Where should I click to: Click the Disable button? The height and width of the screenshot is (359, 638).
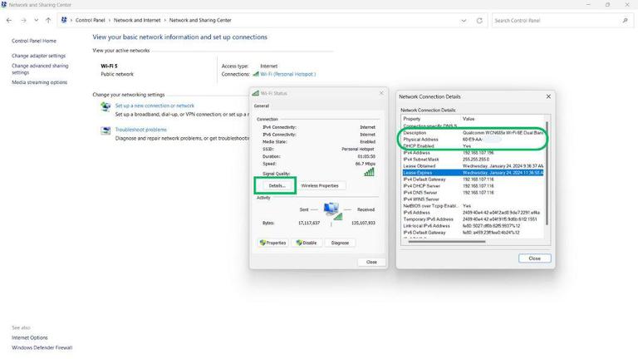click(x=307, y=243)
